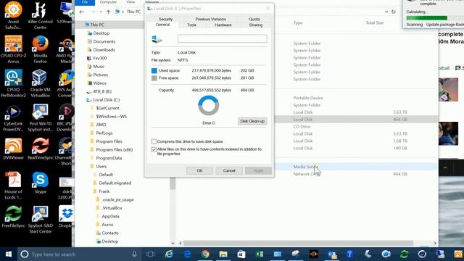Select AppData folder in tree

click(110, 216)
